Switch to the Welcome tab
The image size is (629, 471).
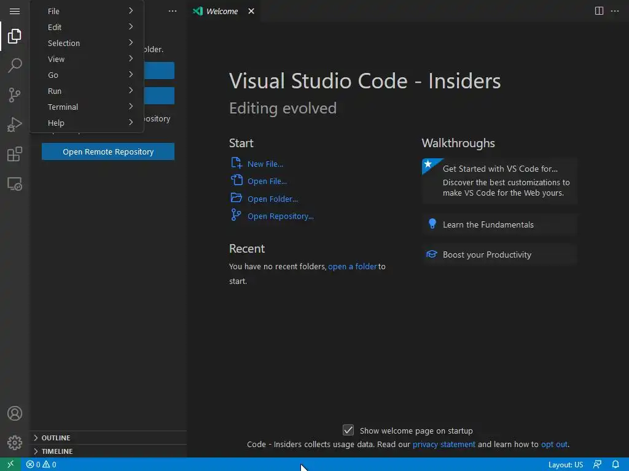coord(222,11)
